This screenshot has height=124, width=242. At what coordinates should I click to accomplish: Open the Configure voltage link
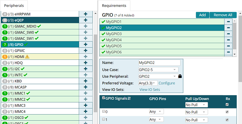coord(167,83)
